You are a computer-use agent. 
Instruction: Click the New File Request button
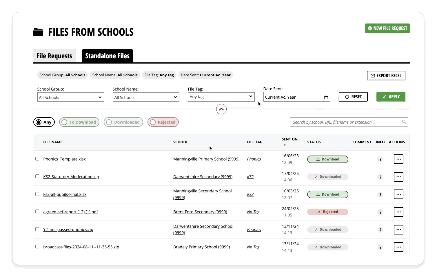tap(387, 28)
